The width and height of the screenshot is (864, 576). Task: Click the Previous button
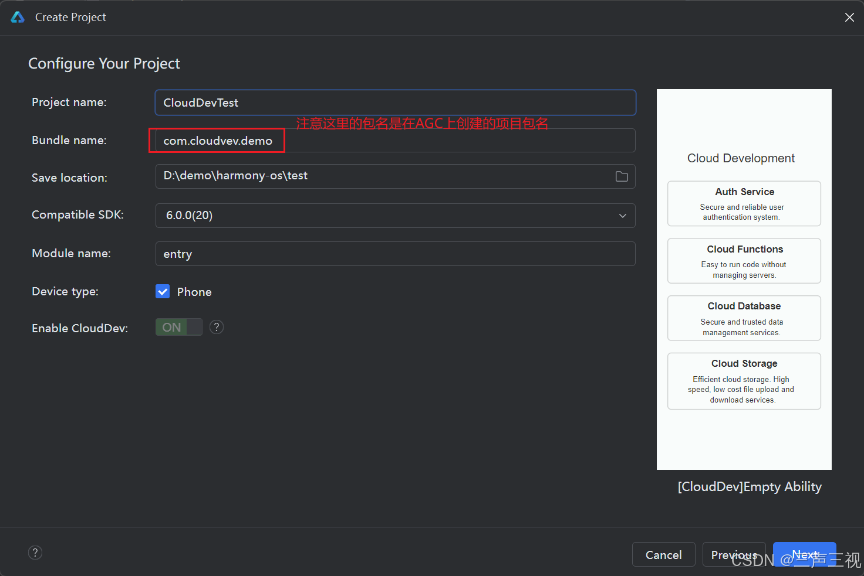(x=734, y=554)
